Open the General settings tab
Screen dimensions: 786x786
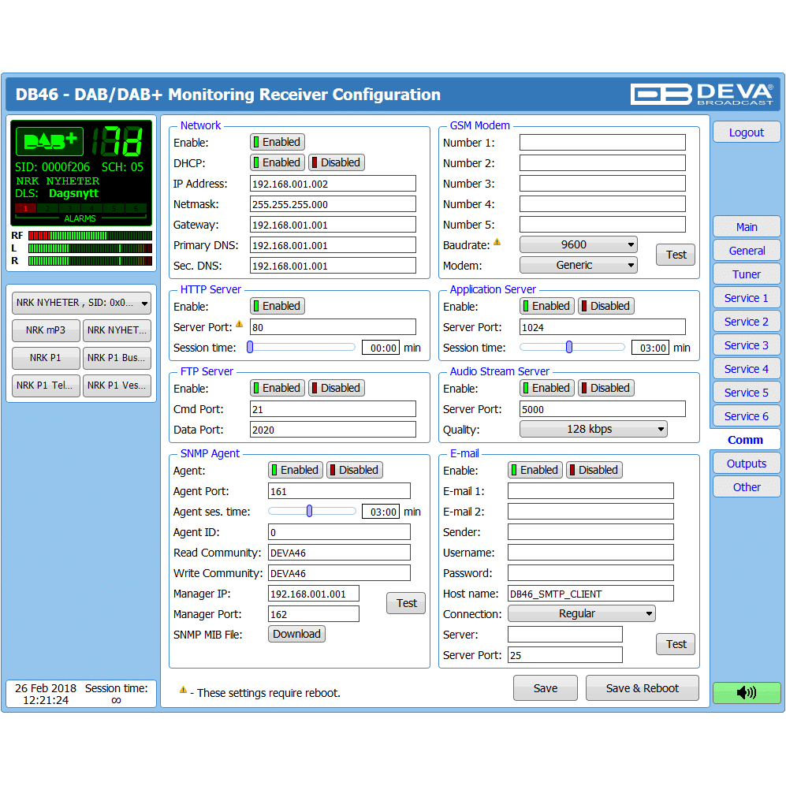(747, 251)
